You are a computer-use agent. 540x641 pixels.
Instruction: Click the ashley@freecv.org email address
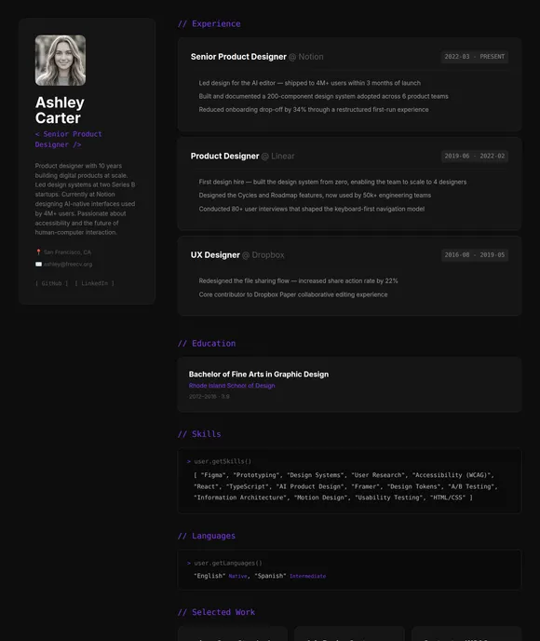click(x=68, y=264)
